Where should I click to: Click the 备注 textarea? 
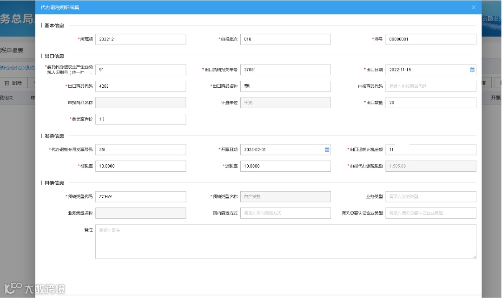tap(285, 242)
